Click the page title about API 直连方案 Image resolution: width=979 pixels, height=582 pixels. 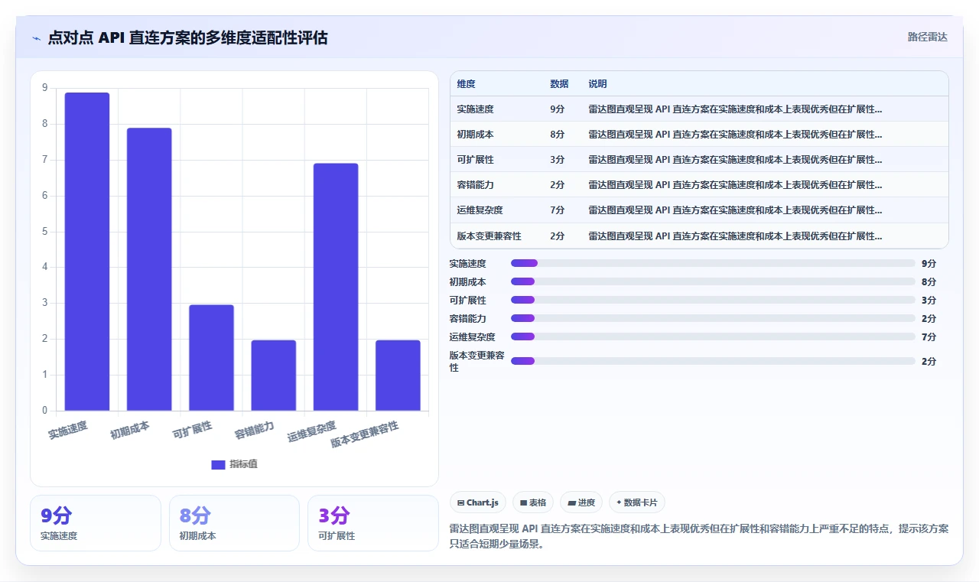click(x=187, y=37)
